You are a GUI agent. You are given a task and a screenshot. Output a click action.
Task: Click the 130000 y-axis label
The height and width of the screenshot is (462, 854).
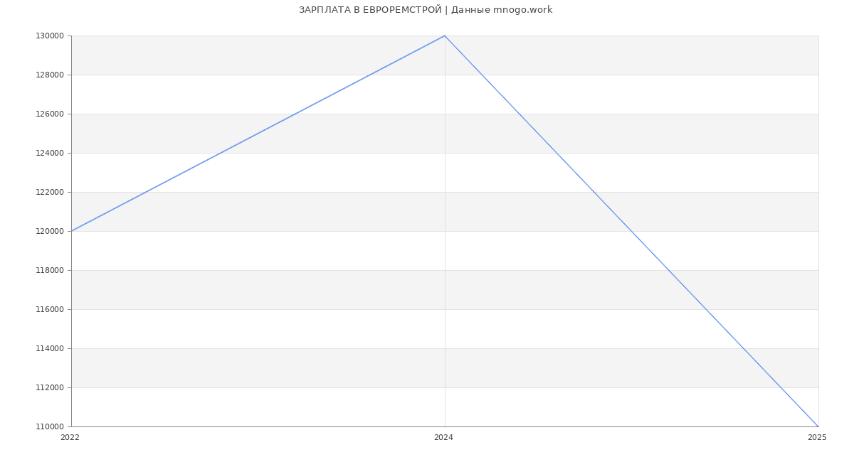click(50, 36)
